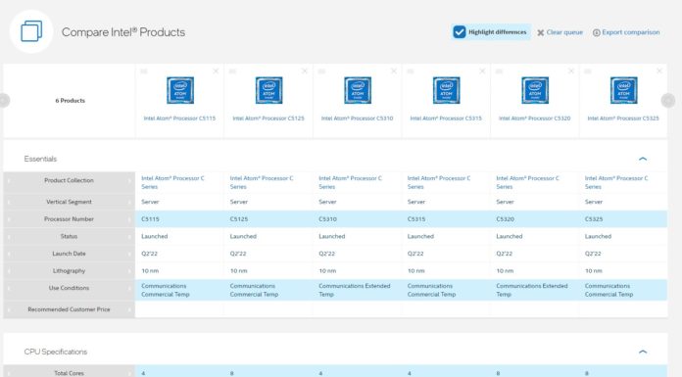Open Product Collection link under C5325 column
This screenshot has height=377, width=682.
(x=616, y=182)
